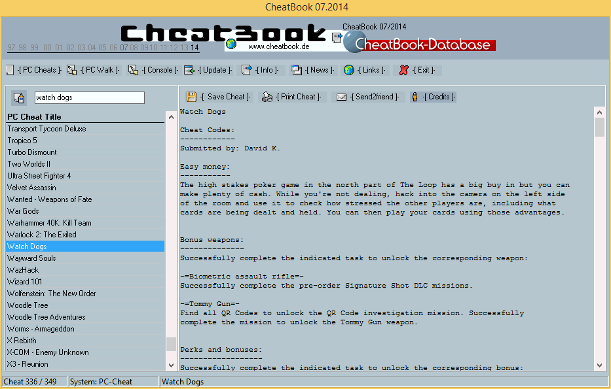Select Turbo Dismount in list
The width and height of the screenshot is (611, 389).
click(x=86, y=152)
